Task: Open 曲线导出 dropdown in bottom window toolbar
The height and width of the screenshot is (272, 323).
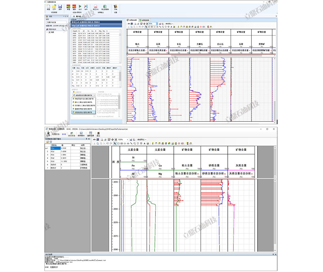Action: [x=142, y=139]
